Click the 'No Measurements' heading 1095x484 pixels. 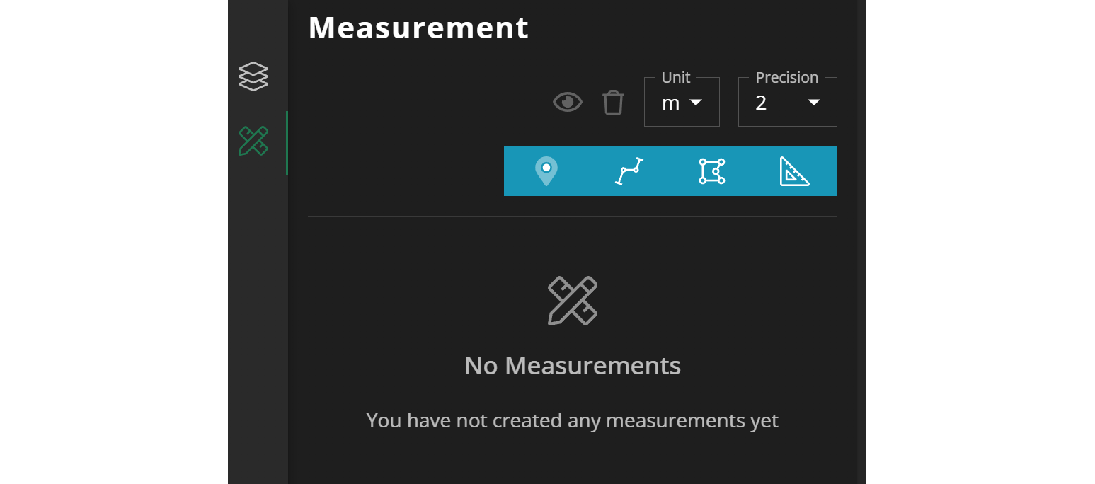click(573, 366)
